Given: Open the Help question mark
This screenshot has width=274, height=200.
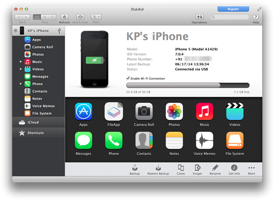Looking at the screenshot, I should click(256, 17).
